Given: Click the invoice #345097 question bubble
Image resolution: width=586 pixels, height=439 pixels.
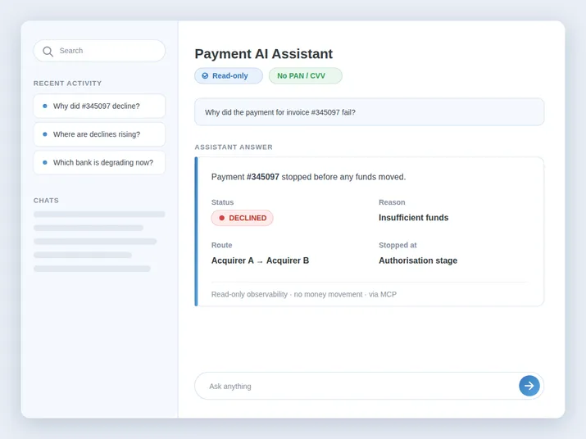Looking at the screenshot, I should tap(370, 112).
